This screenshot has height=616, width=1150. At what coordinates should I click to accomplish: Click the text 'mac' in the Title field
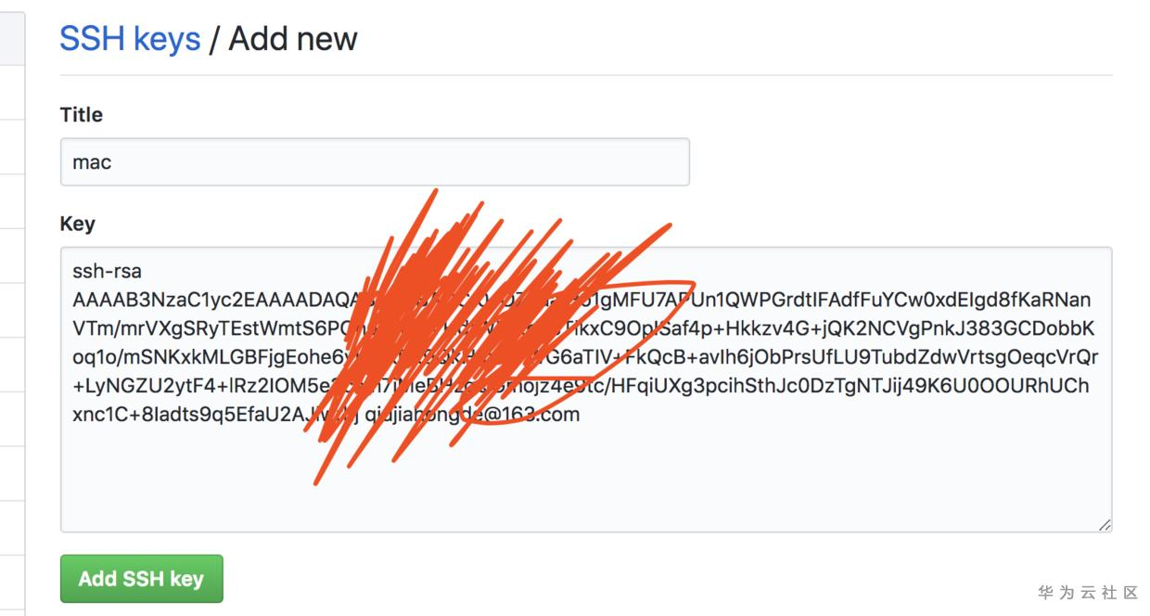pyautogui.click(x=92, y=162)
